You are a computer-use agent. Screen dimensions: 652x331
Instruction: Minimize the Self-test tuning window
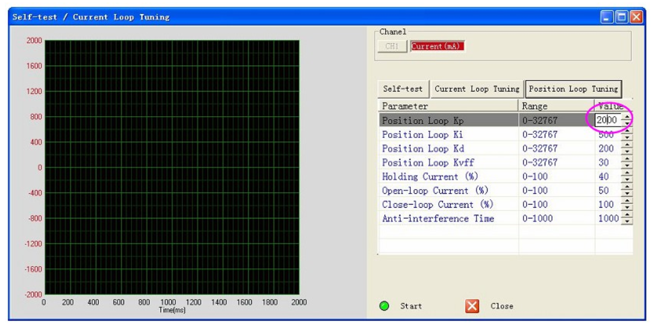pos(607,17)
